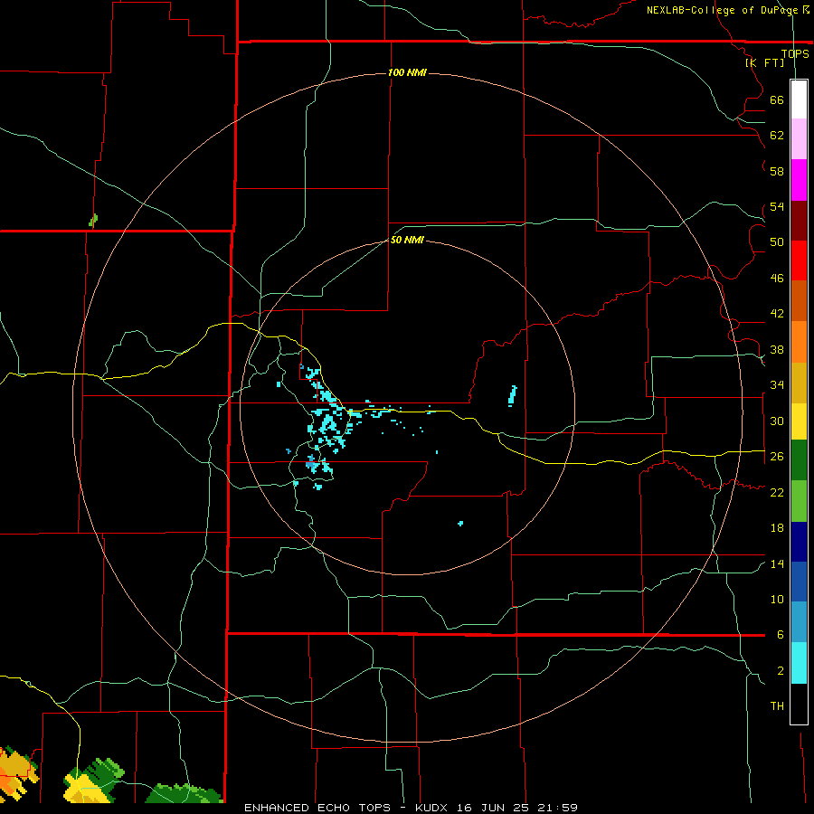Click the 26 legend value
814x814 pixels.
(777, 457)
